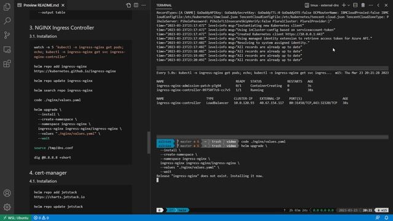This screenshot has width=393, height=221.
Task: Click the '4.1. Installation' subheading
Action: coord(43,181)
